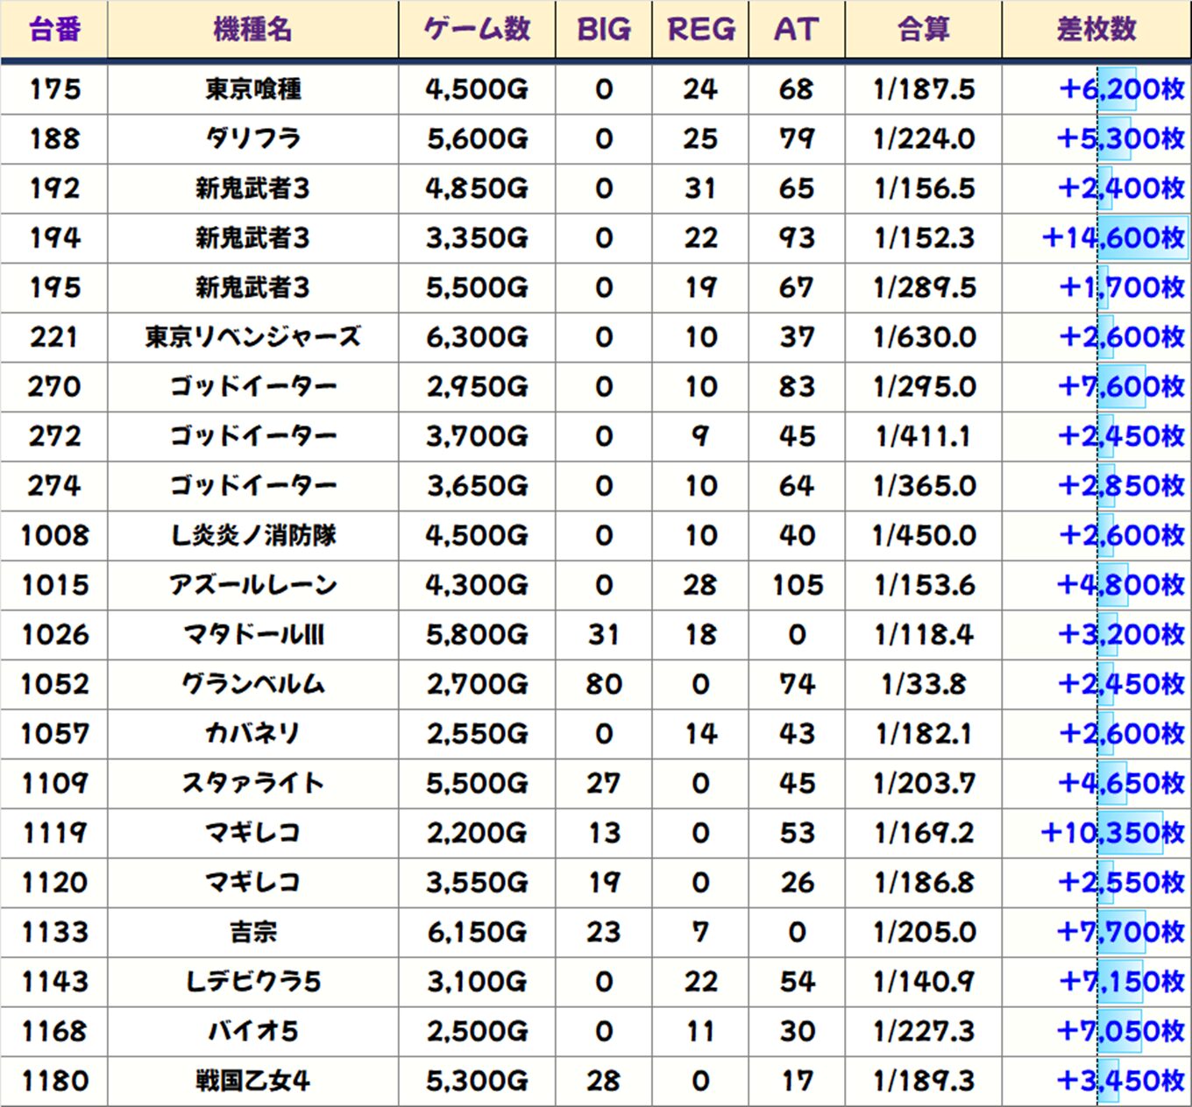
Task: Select the BIG column header
Action: tap(603, 30)
